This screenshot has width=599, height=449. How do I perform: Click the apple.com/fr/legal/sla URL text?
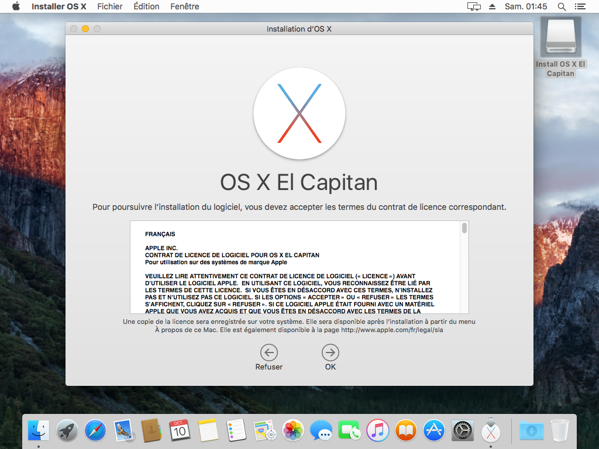pyautogui.click(x=392, y=330)
